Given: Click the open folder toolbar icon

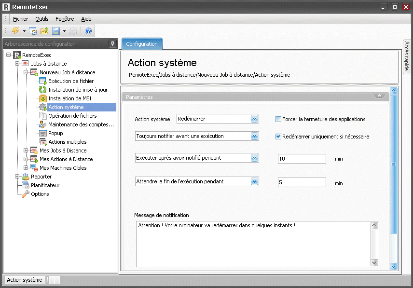Looking at the screenshot, I should pos(44,31).
